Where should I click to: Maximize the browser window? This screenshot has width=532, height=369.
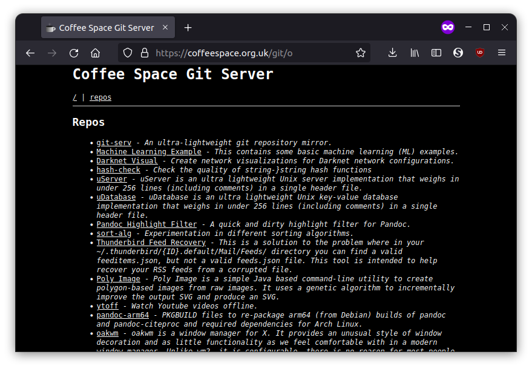click(x=487, y=27)
